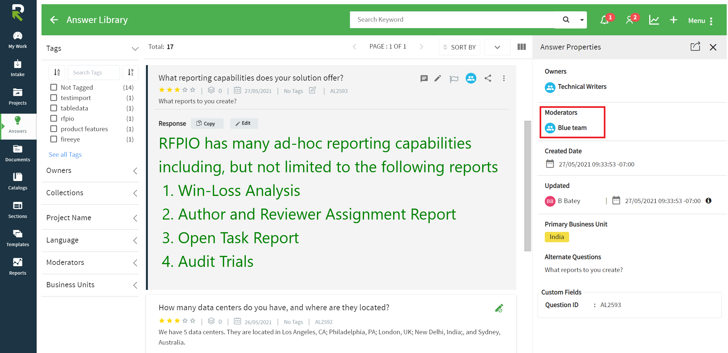
Task: Open Reports in sidebar
Action: point(18,267)
